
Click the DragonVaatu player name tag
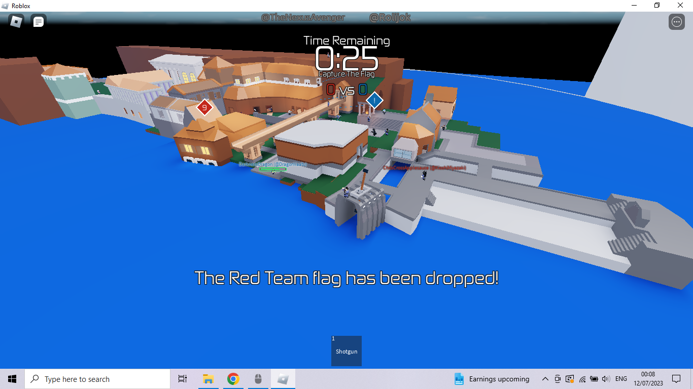tap(273, 164)
